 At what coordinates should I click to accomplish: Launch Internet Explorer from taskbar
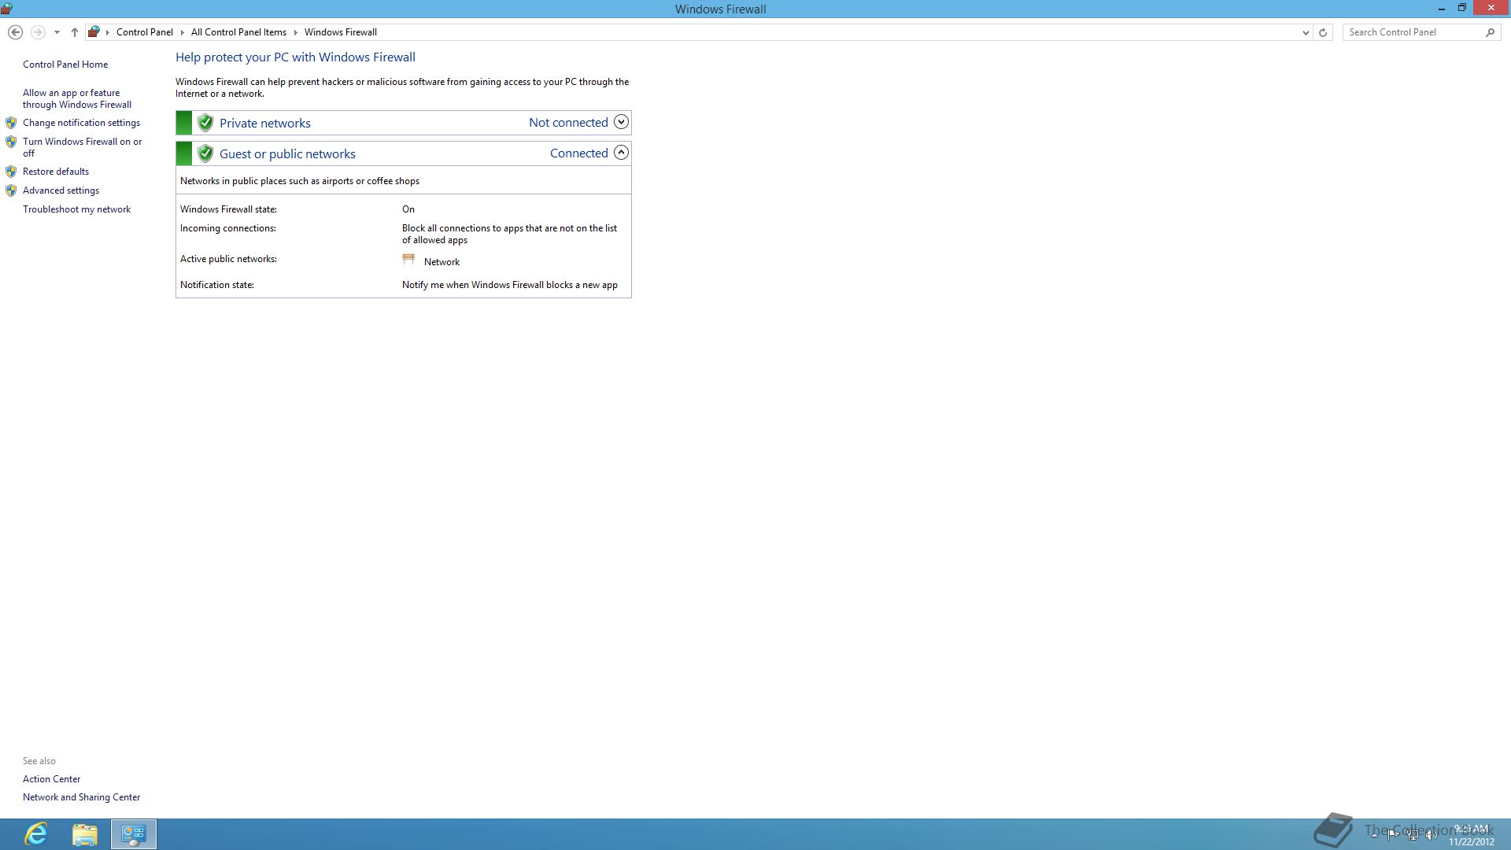pyautogui.click(x=36, y=834)
